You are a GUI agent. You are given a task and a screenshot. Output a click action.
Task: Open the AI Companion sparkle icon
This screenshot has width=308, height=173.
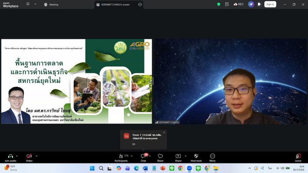coord(251,4)
